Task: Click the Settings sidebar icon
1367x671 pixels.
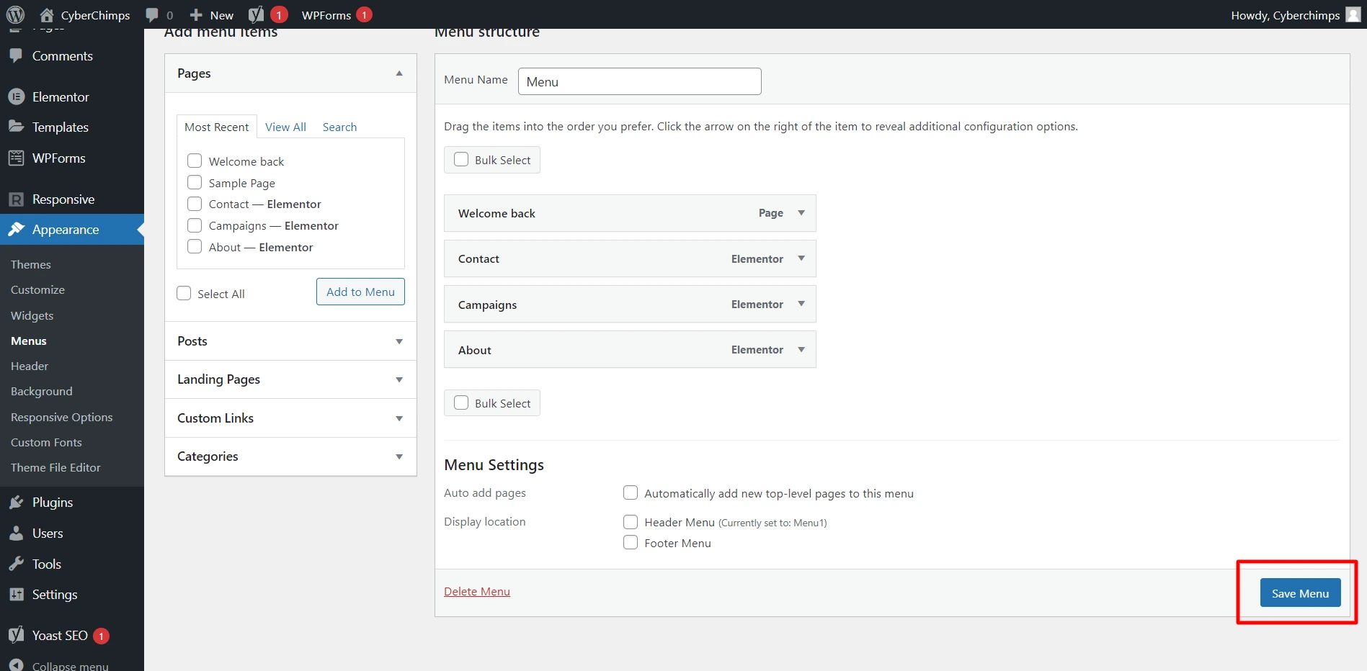Action: pos(16,594)
